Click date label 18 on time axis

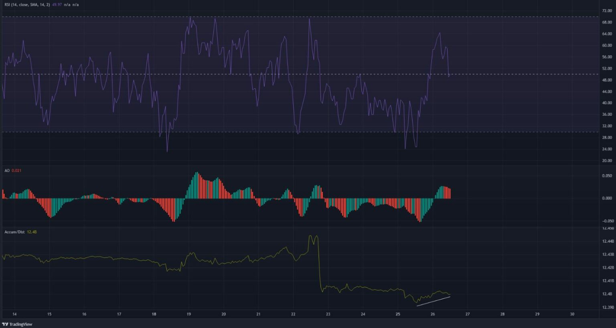tap(154, 314)
